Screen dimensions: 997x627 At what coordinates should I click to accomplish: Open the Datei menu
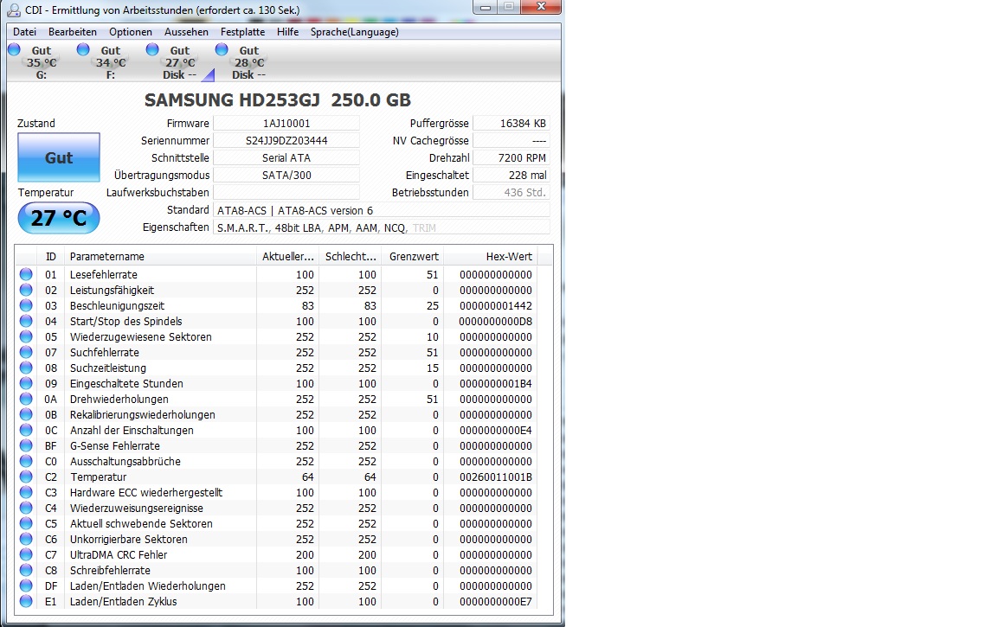point(25,32)
